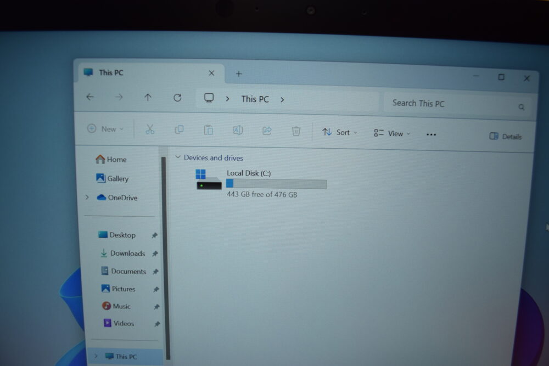The width and height of the screenshot is (549, 366).
Task: Go forward with the right arrow
Action: pos(119,97)
